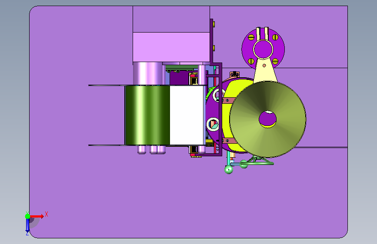Click the green Y axis dot on triad
This screenshot has width=377, height=244.
pyautogui.click(x=28, y=216)
